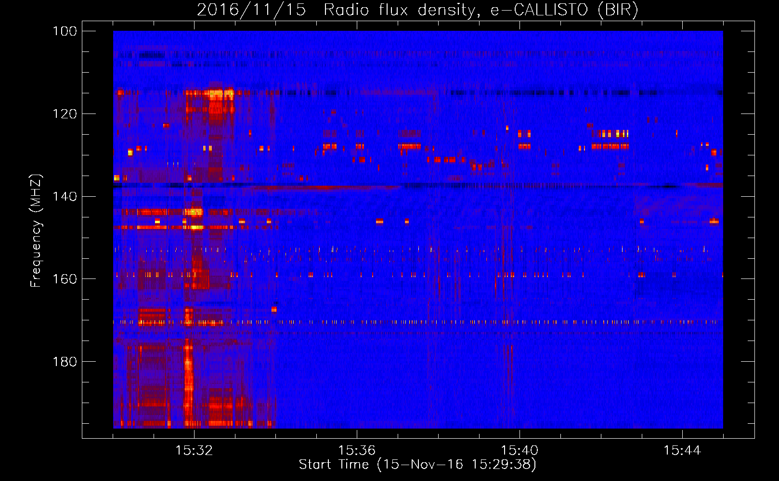Click the 160 frequency tick label

(x=65, y=279)
